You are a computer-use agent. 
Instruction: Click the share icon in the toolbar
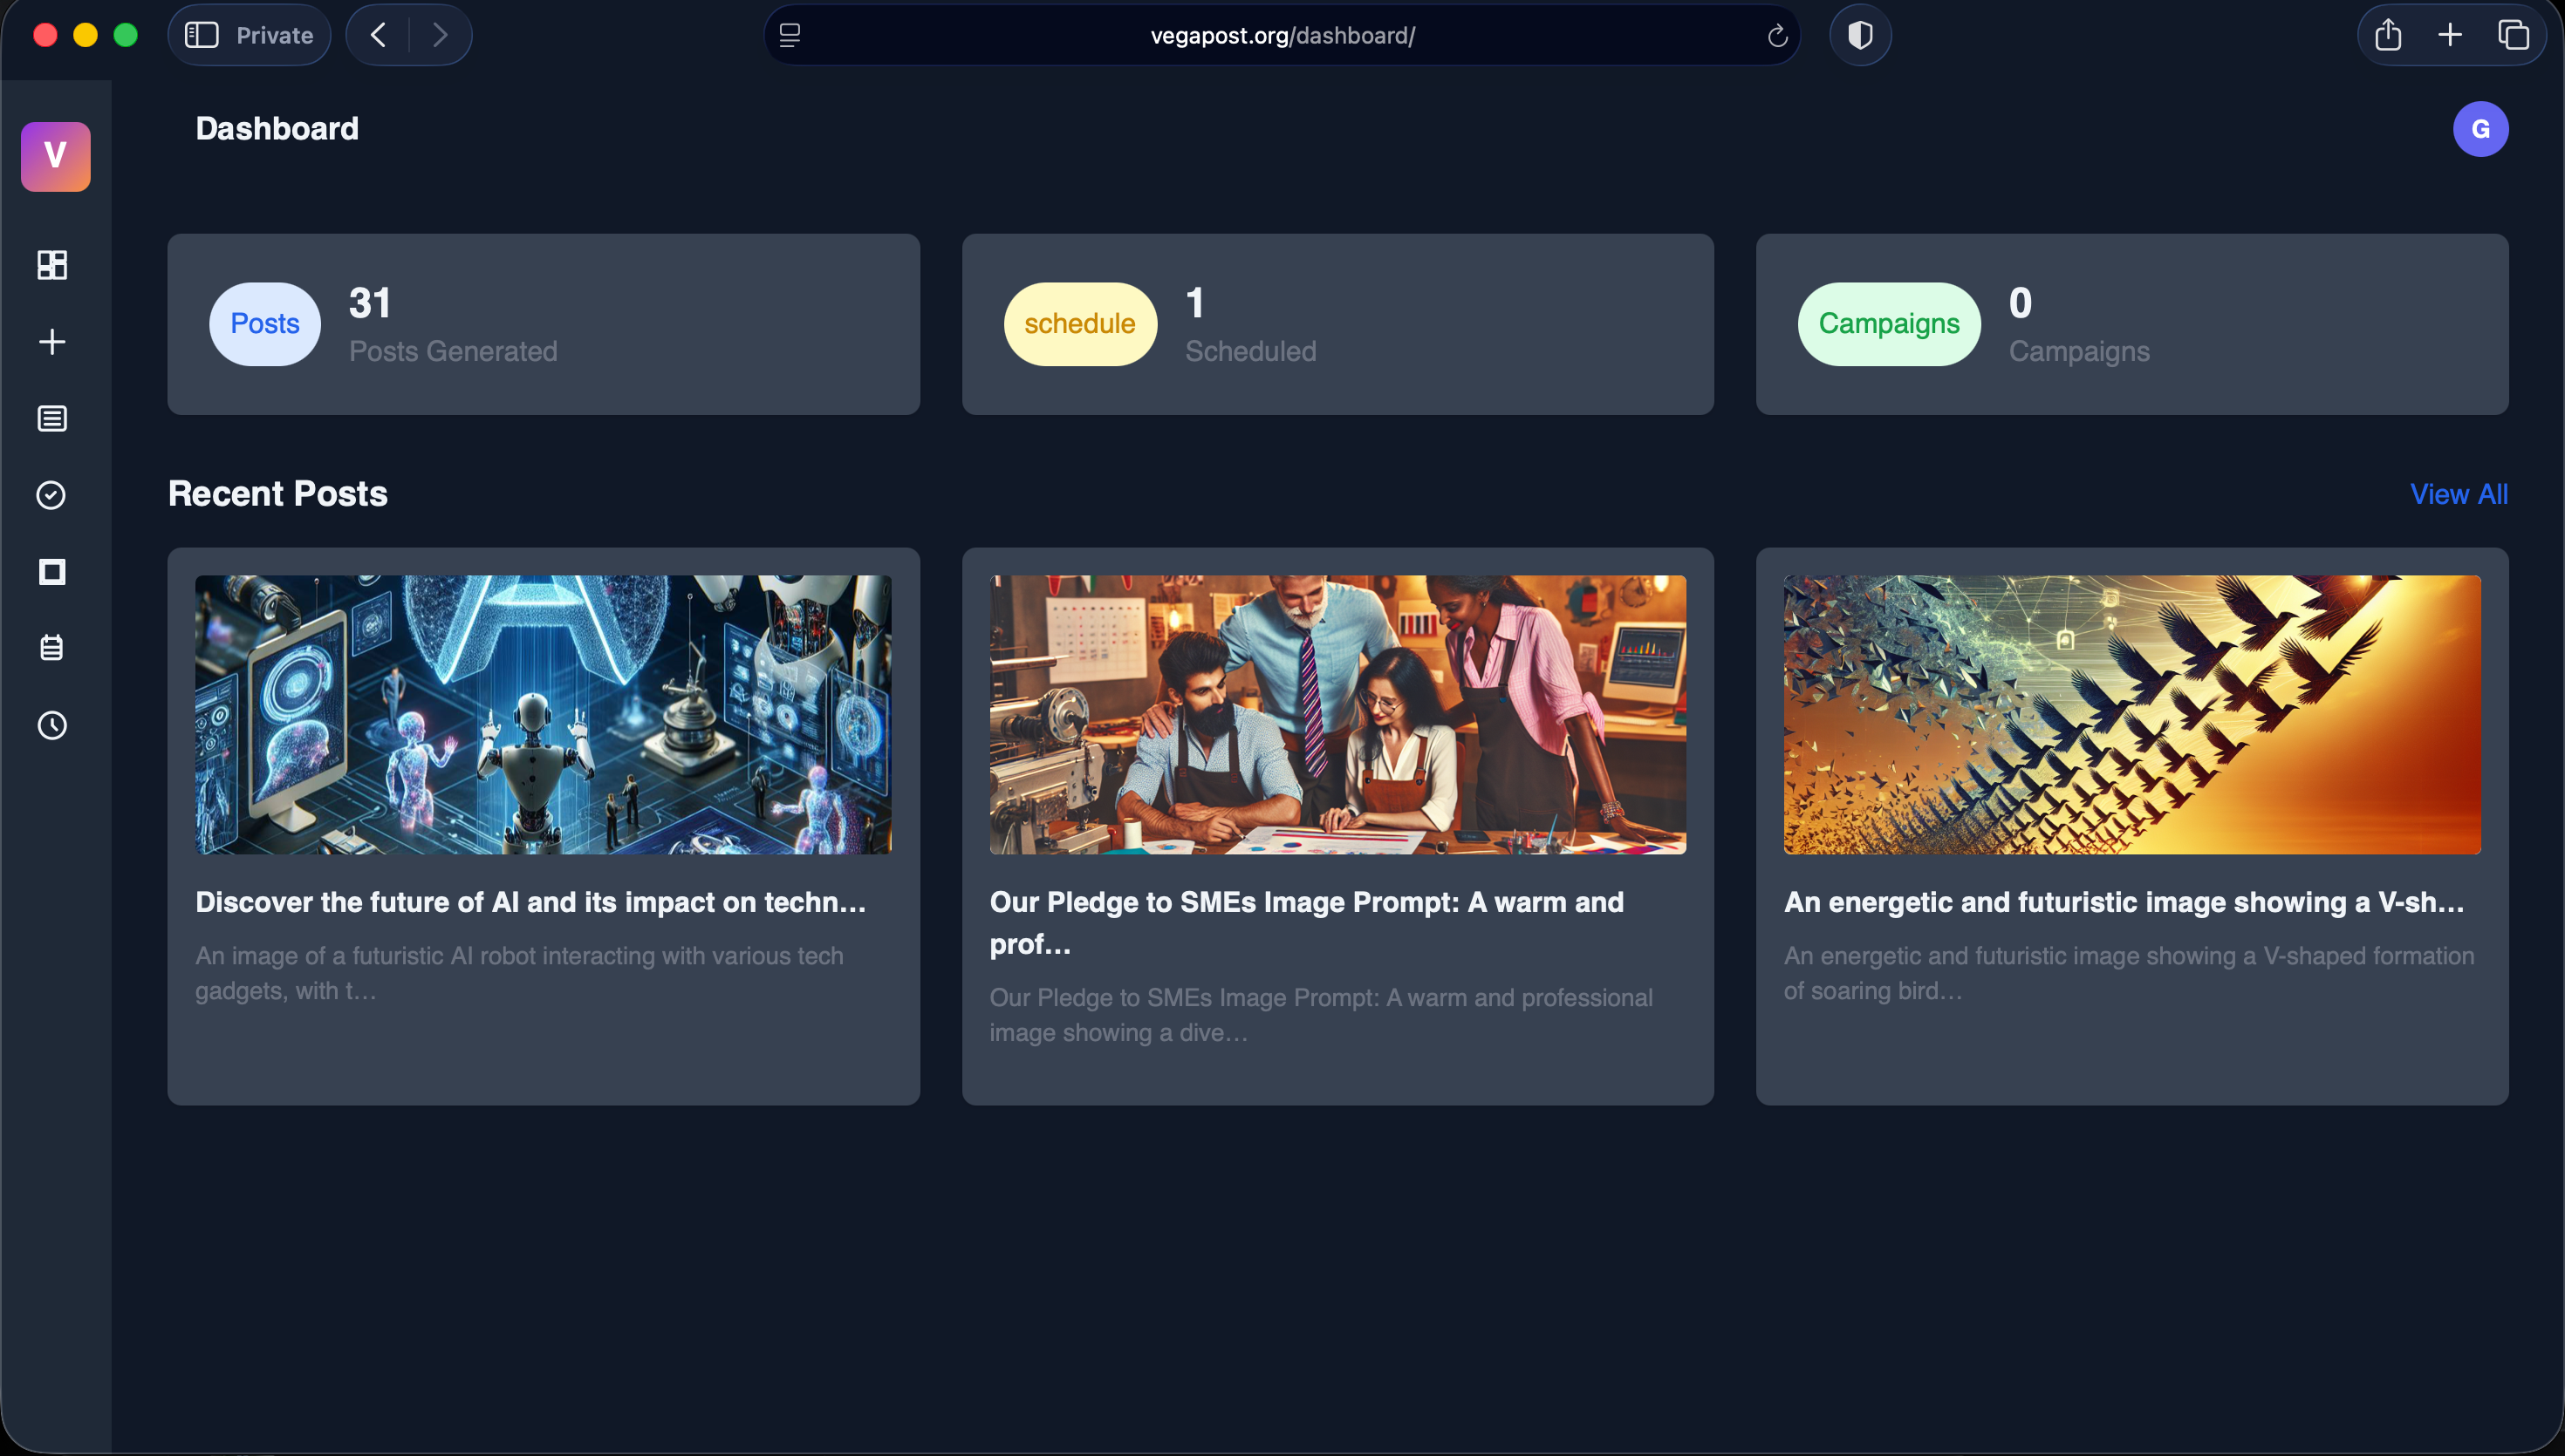point(2388,35)
